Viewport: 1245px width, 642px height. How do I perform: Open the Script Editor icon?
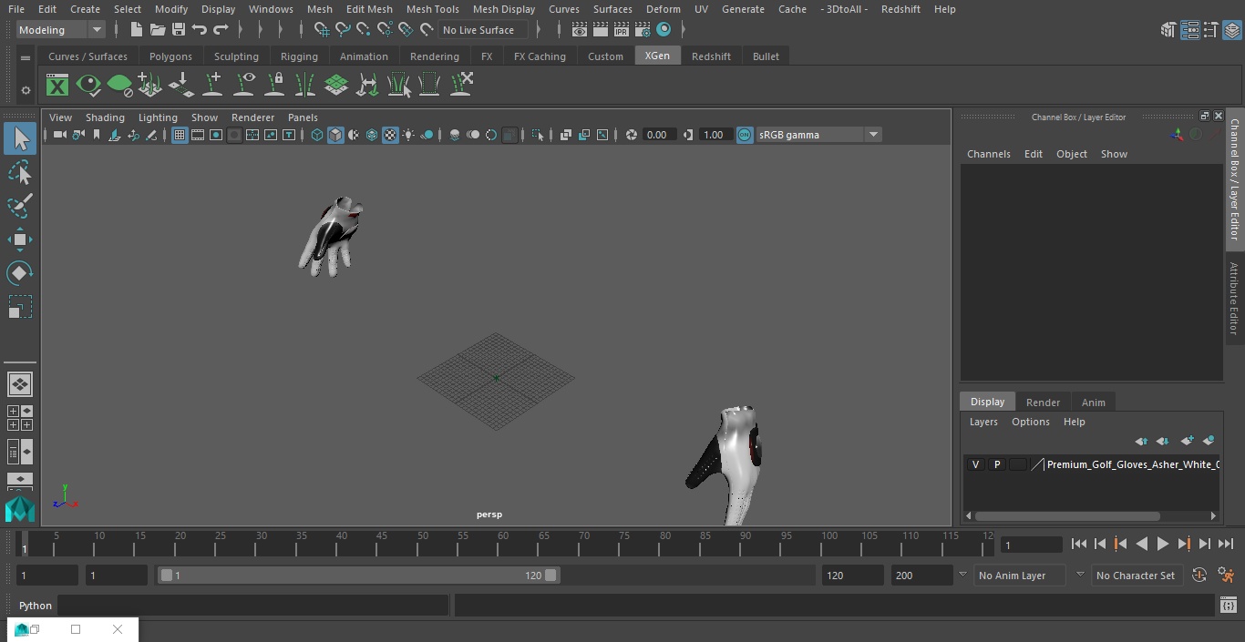coord(1228,606)
